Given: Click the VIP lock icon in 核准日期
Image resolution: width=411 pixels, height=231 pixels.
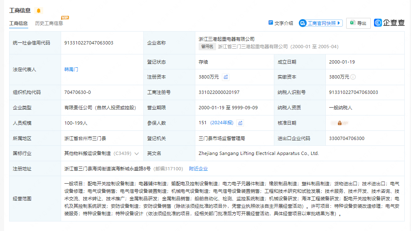Looking at the screenshot, I should pyautogui.click(x=340, y=123).
